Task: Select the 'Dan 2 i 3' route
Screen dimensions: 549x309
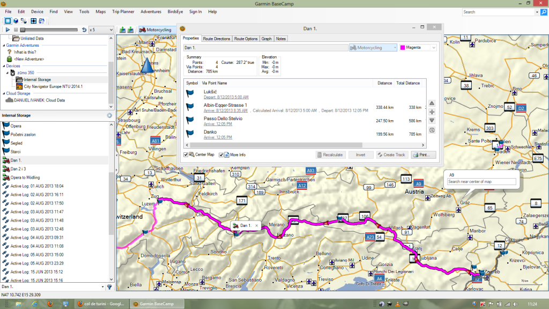Action: point(18,169)
